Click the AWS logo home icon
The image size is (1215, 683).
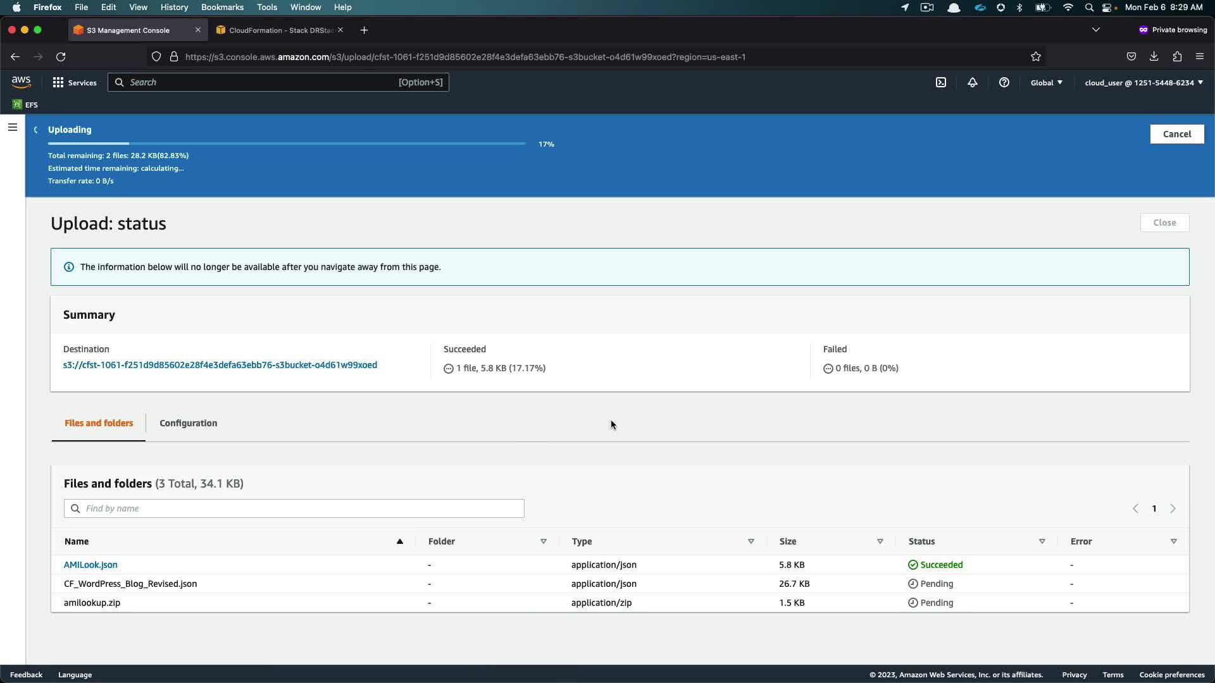coord(21,82)
